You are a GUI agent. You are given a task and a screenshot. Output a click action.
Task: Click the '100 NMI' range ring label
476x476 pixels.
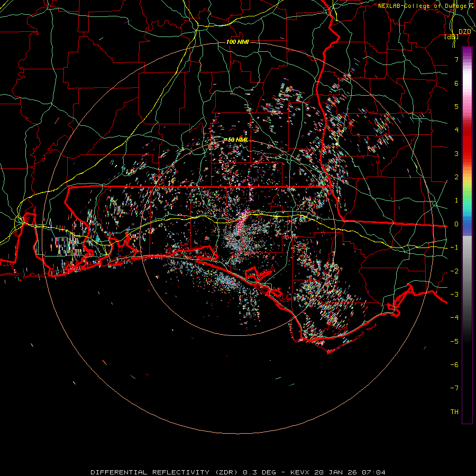click(237, 42)
